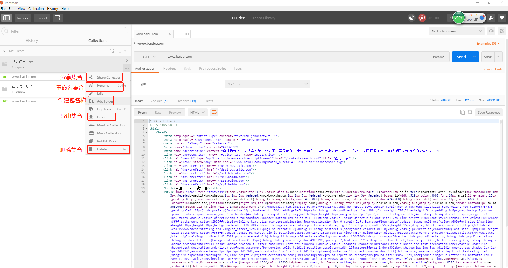Click the interceptor satellite icon

click(412, 18)
